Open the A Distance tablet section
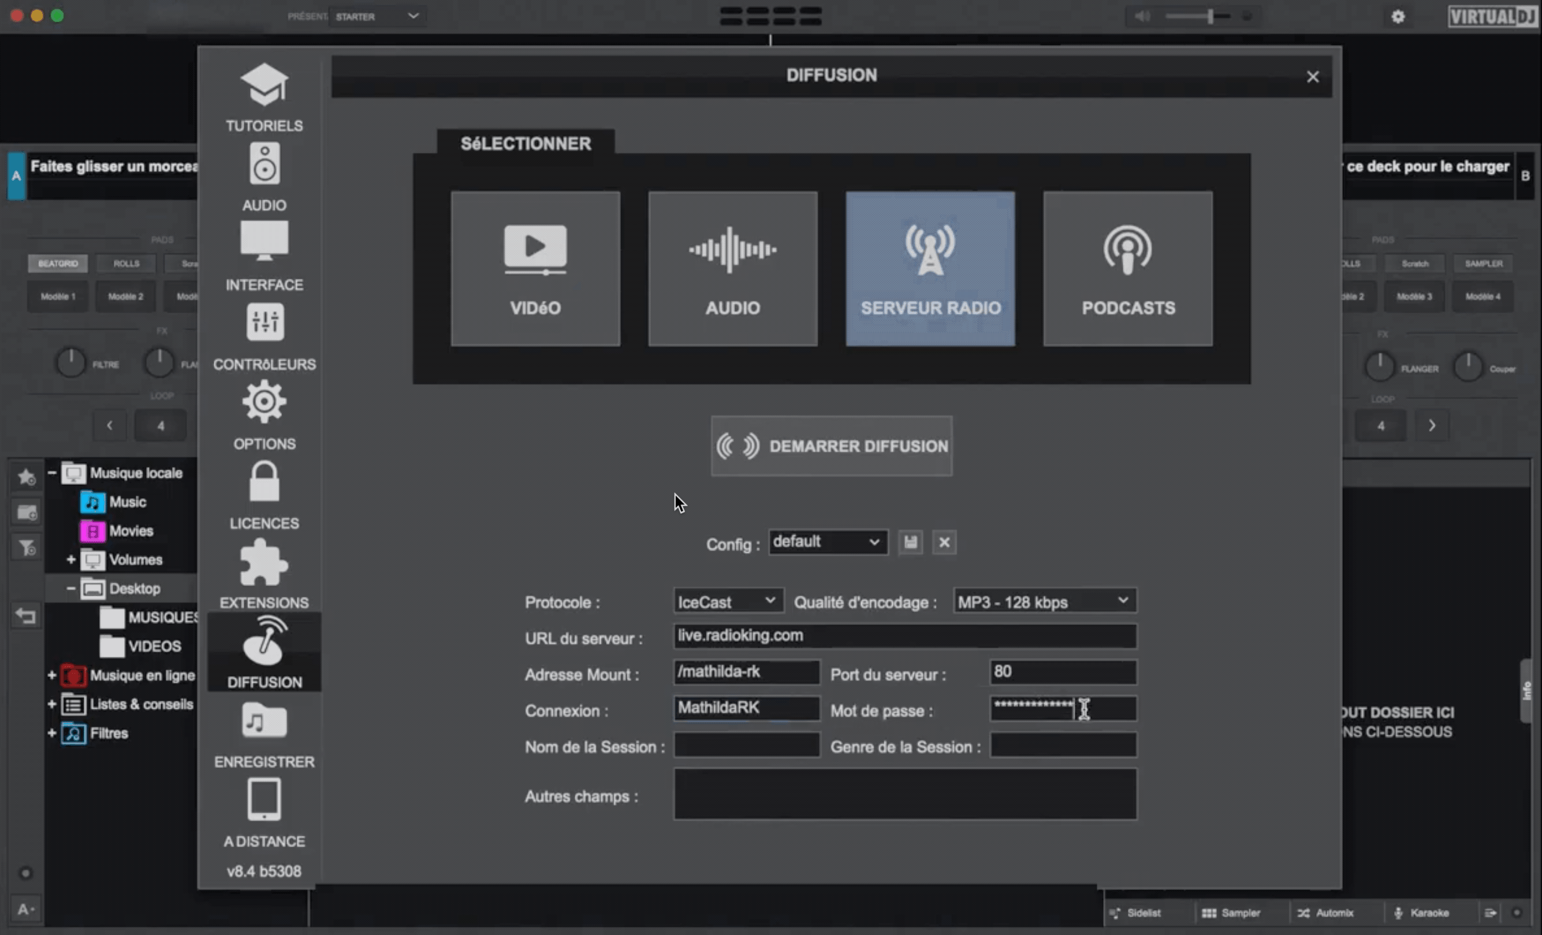1542x935 pixels. [x=264, y=813]
